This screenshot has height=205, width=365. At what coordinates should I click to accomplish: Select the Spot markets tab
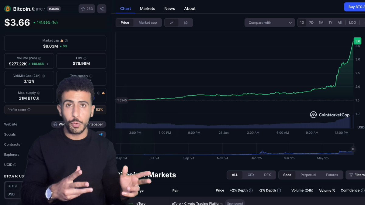tap(287, 175)
